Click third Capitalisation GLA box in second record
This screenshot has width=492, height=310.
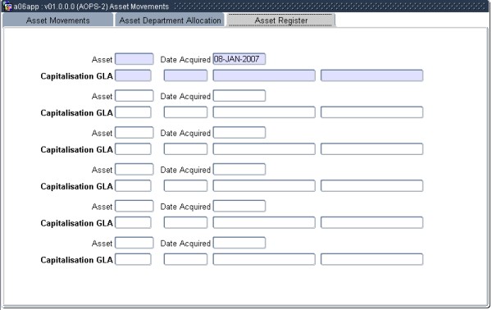tap(264, 112)
